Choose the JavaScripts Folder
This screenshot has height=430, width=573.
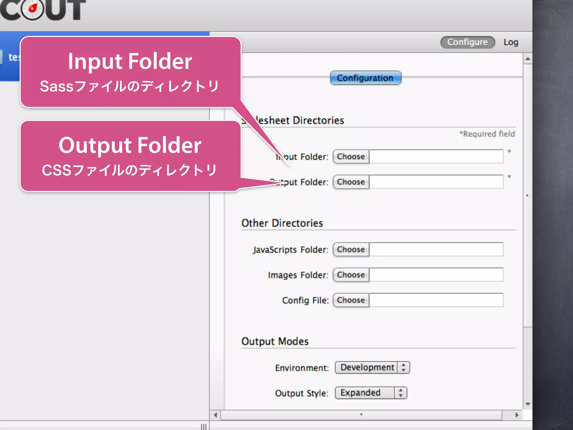(x=351, y=249)
